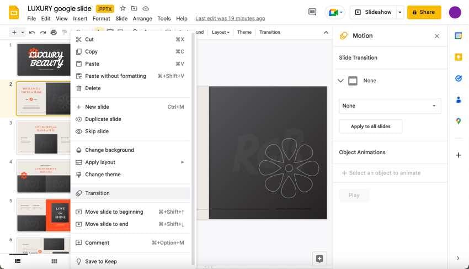
Task: Click Apply to all slides button
Action: [x=370, y=126]
